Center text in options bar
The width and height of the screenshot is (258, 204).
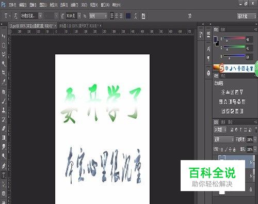click(117, 16)
